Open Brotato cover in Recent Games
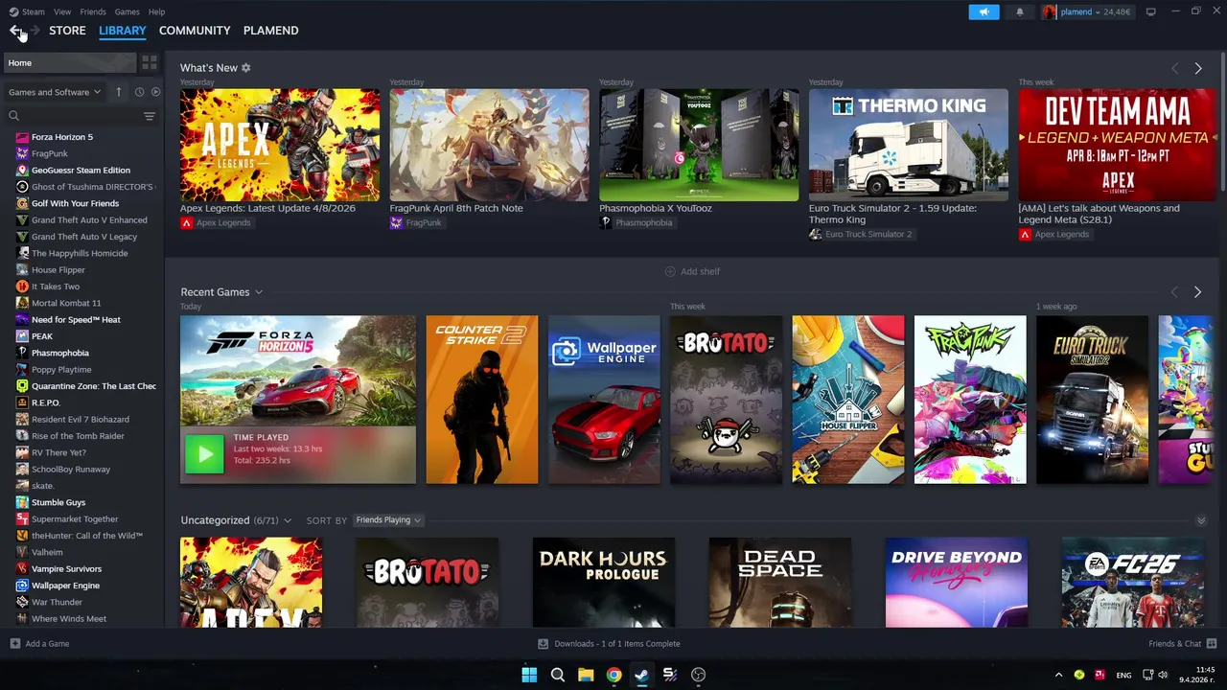 pyautogui.click(x=726, y=400)
